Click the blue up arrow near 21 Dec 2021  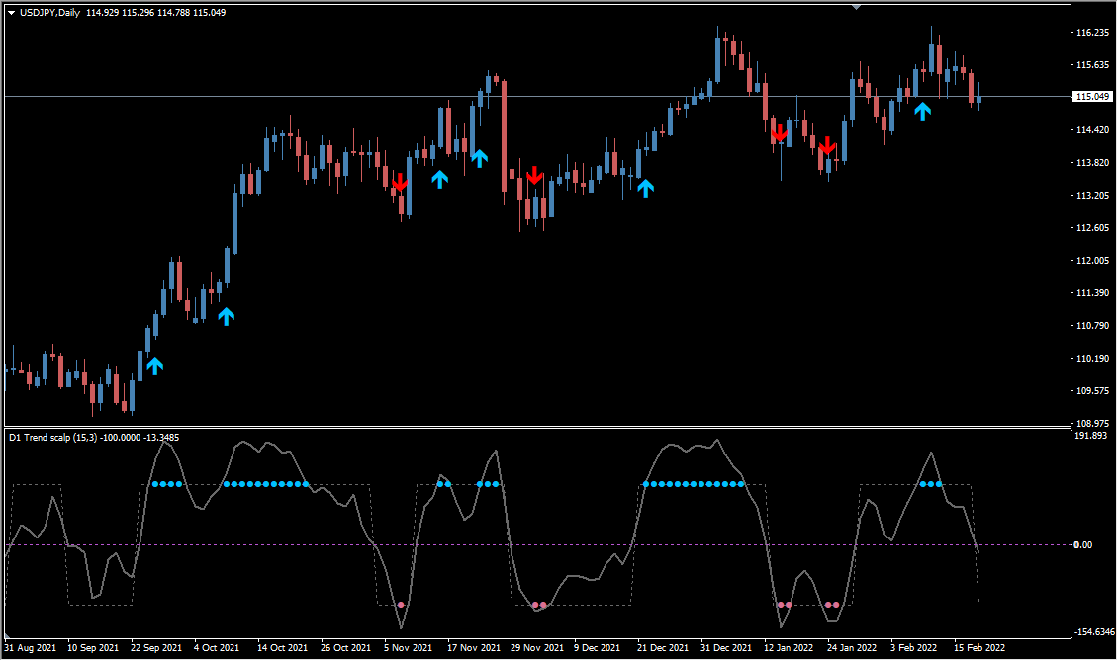click(x=645, y=187)
